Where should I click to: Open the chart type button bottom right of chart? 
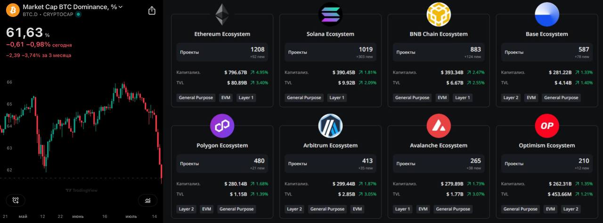point(147,200)
